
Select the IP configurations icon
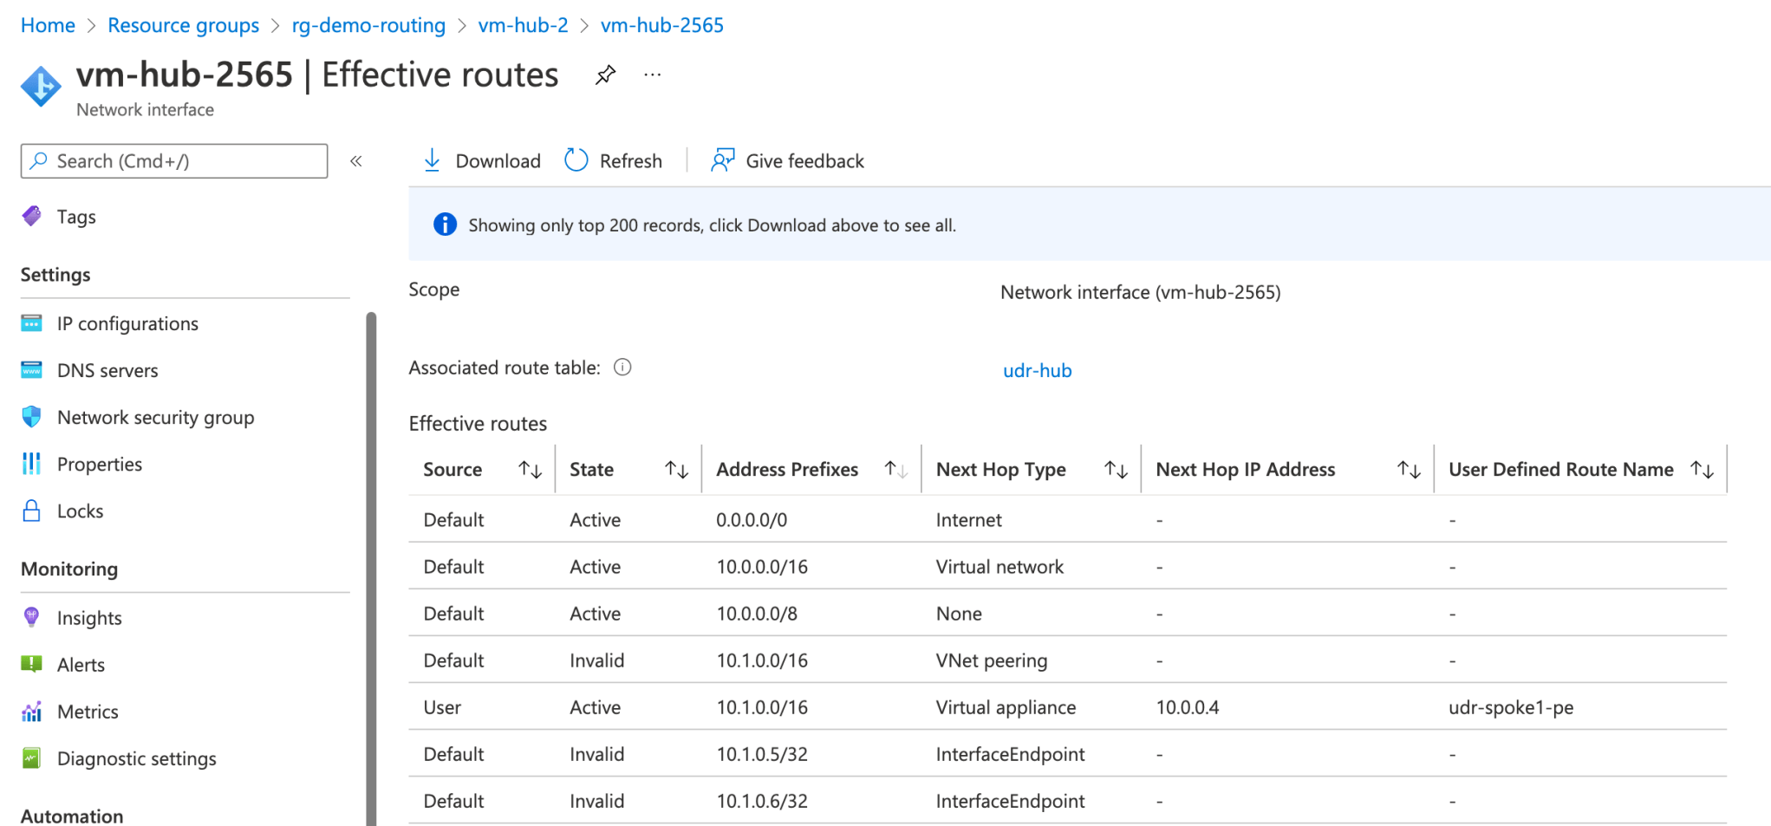coord(32,323)
